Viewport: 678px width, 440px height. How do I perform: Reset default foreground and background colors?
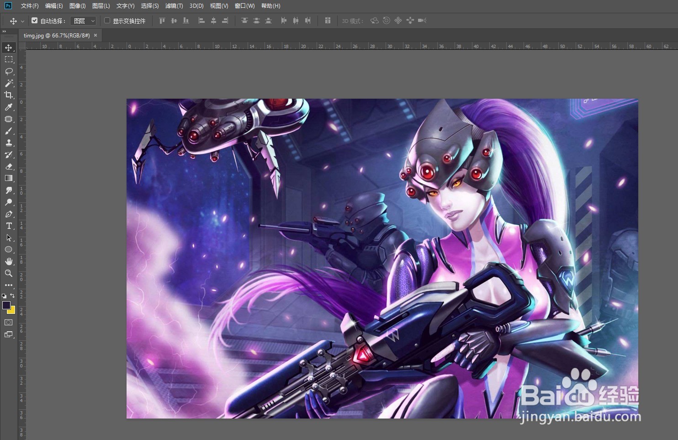click(4, 296)
